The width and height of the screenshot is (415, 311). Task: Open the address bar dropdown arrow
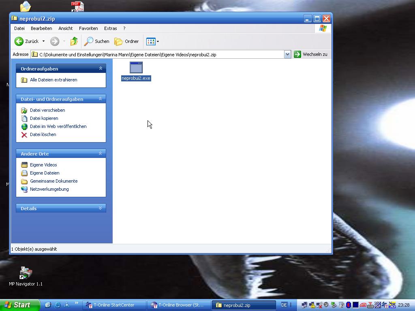coord(287,54)
